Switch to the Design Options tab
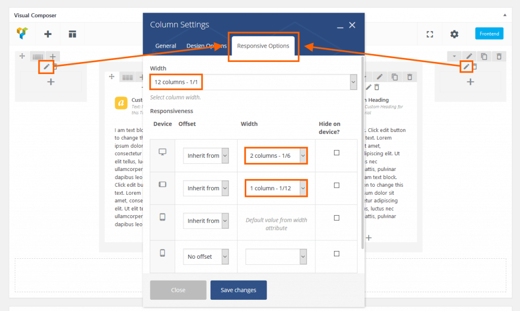The image size is (520, 311). point(206,46)
